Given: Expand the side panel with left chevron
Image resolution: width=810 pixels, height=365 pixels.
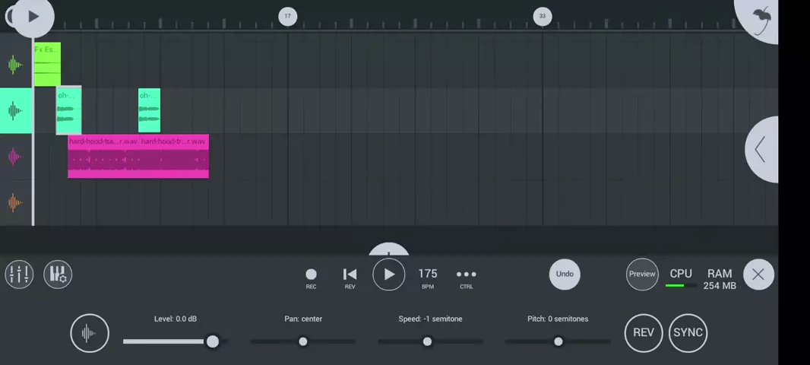Looking at the screenshot, I should click(761, 150).
